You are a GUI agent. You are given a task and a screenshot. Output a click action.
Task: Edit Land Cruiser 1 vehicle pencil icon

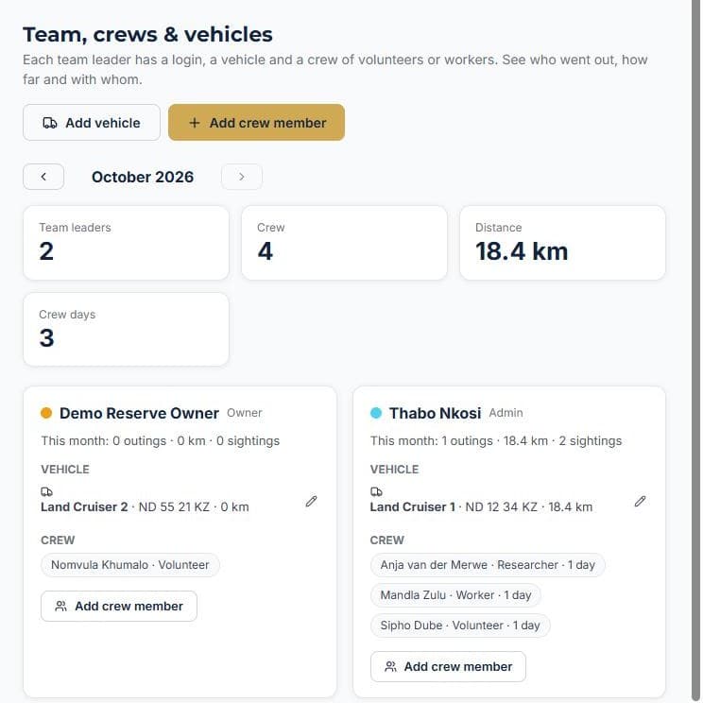coord(641,501)
